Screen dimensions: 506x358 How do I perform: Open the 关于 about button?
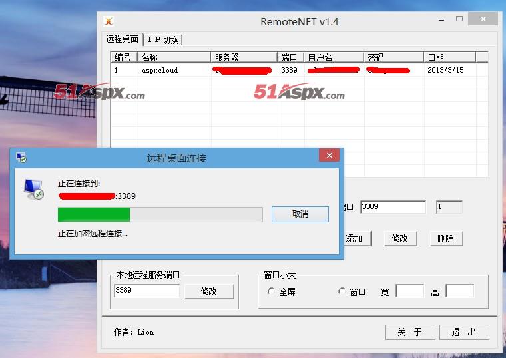point(410,332)
